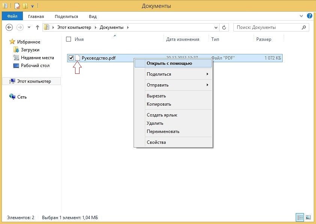This screenshot has height=224, width=316.
Task: Expand the Отправить submenu arrow
Action: click(x=208, y=85)
